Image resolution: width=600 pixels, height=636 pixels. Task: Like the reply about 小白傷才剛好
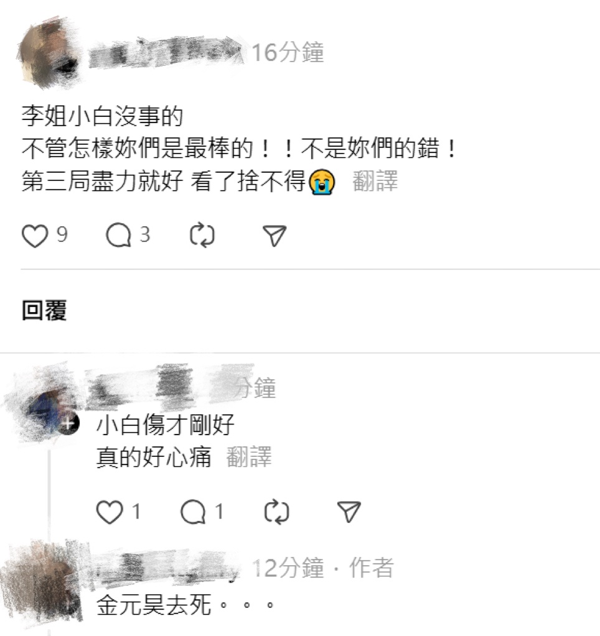[x=110, y=512]
